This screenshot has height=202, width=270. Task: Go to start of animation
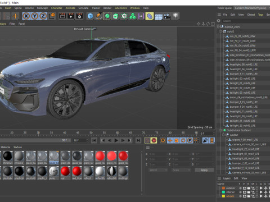(94, 140)
